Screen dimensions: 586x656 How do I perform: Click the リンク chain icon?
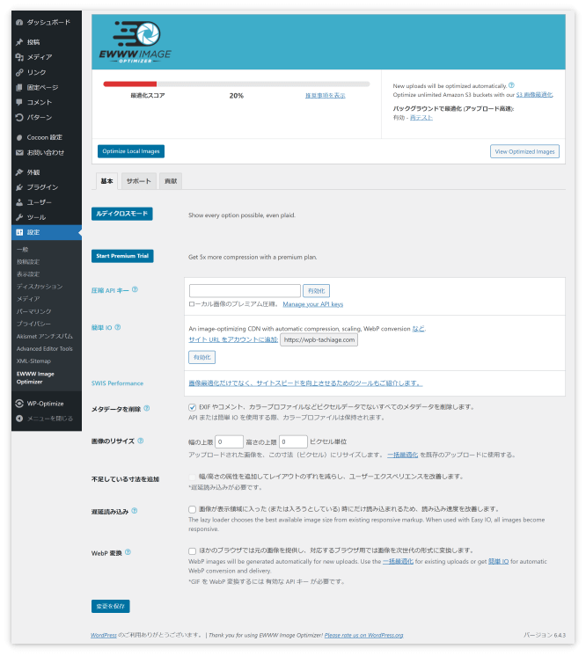[19, 72]
